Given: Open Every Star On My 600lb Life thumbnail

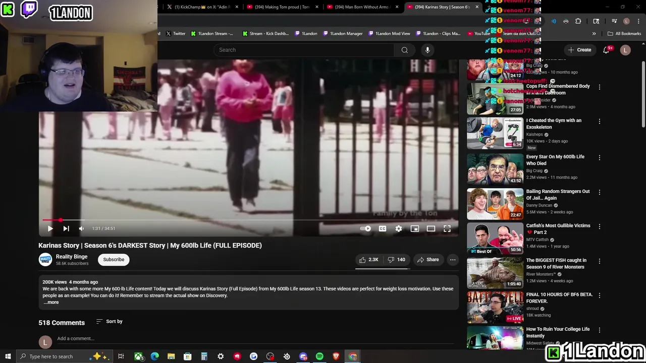Looking at the screenshot, I should [x=495, y=169].
